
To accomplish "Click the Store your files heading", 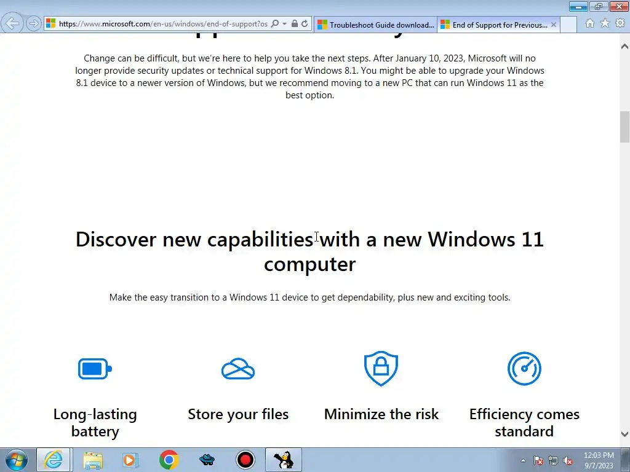I will (238, 414).
